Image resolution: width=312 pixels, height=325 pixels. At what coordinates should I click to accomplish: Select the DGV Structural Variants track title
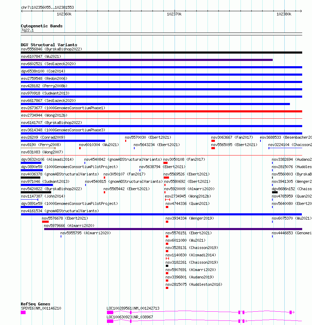[x=49, y=45]
